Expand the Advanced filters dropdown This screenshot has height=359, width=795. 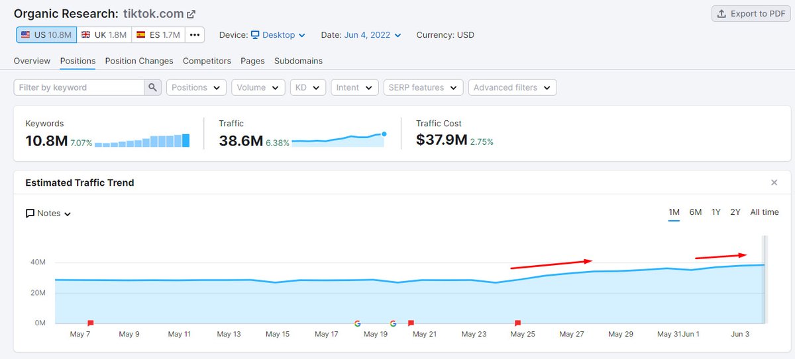point(512,87)
